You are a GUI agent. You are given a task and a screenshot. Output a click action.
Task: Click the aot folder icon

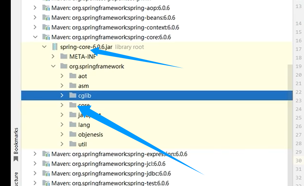click(x=73, y=76)
